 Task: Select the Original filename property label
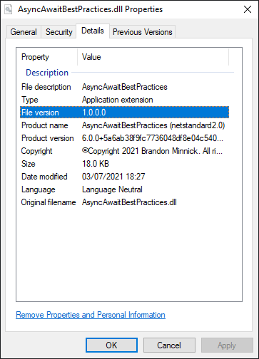(x=49, y=202)
